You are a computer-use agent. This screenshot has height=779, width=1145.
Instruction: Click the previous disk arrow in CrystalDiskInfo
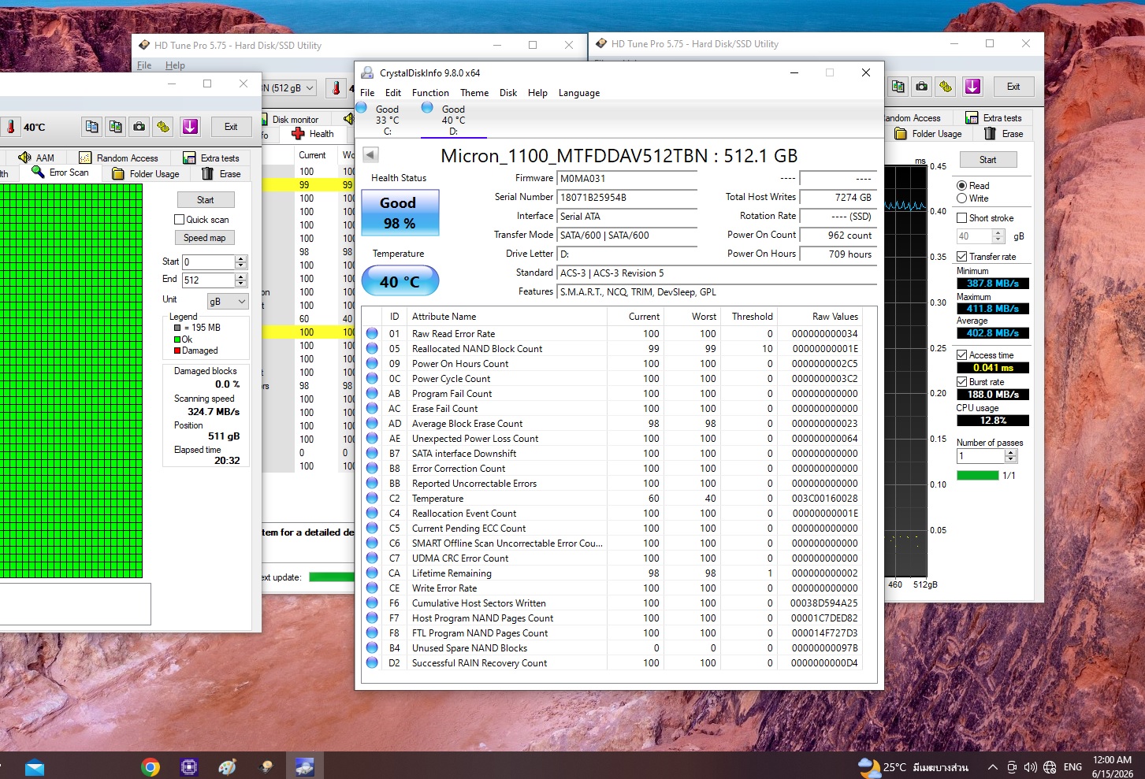tap(370, 154)
